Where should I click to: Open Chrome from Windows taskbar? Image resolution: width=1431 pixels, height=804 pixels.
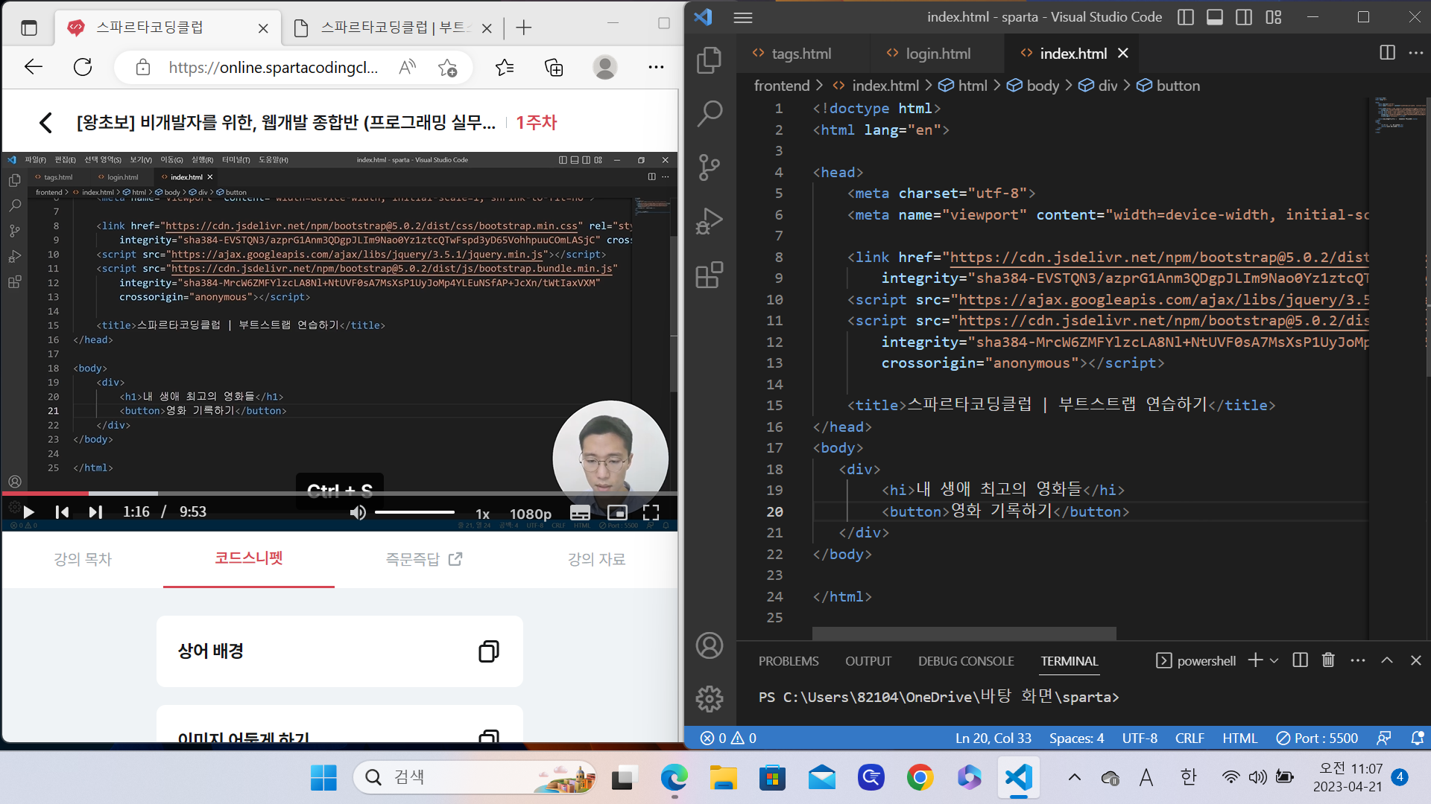920,778
